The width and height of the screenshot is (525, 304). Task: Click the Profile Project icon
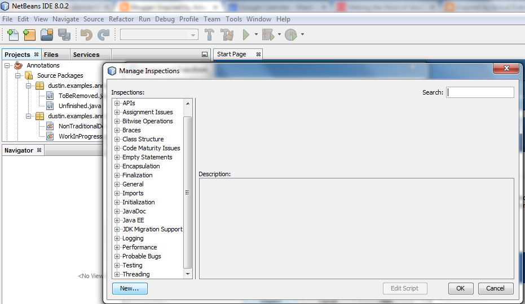[290, 34]
